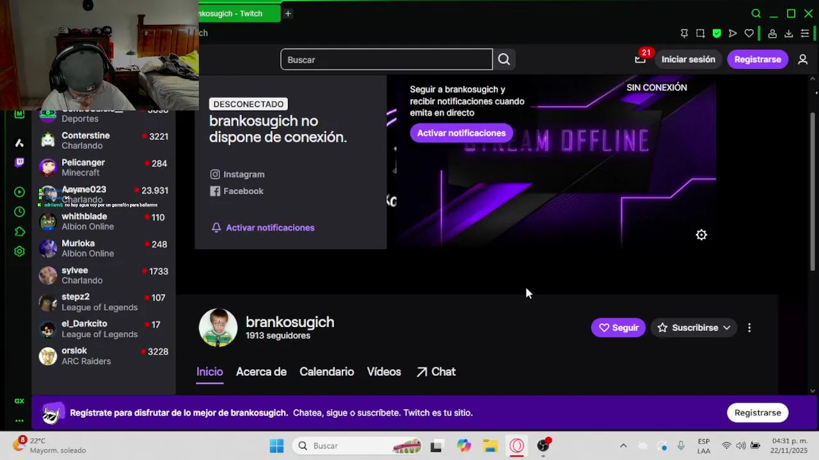
Task: Click Registrarse in bottom banner
Action: pos(758,413)
